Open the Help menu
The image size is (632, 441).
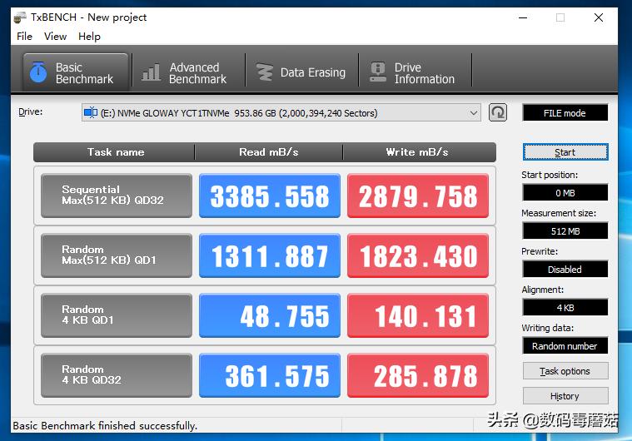[89, 37]
